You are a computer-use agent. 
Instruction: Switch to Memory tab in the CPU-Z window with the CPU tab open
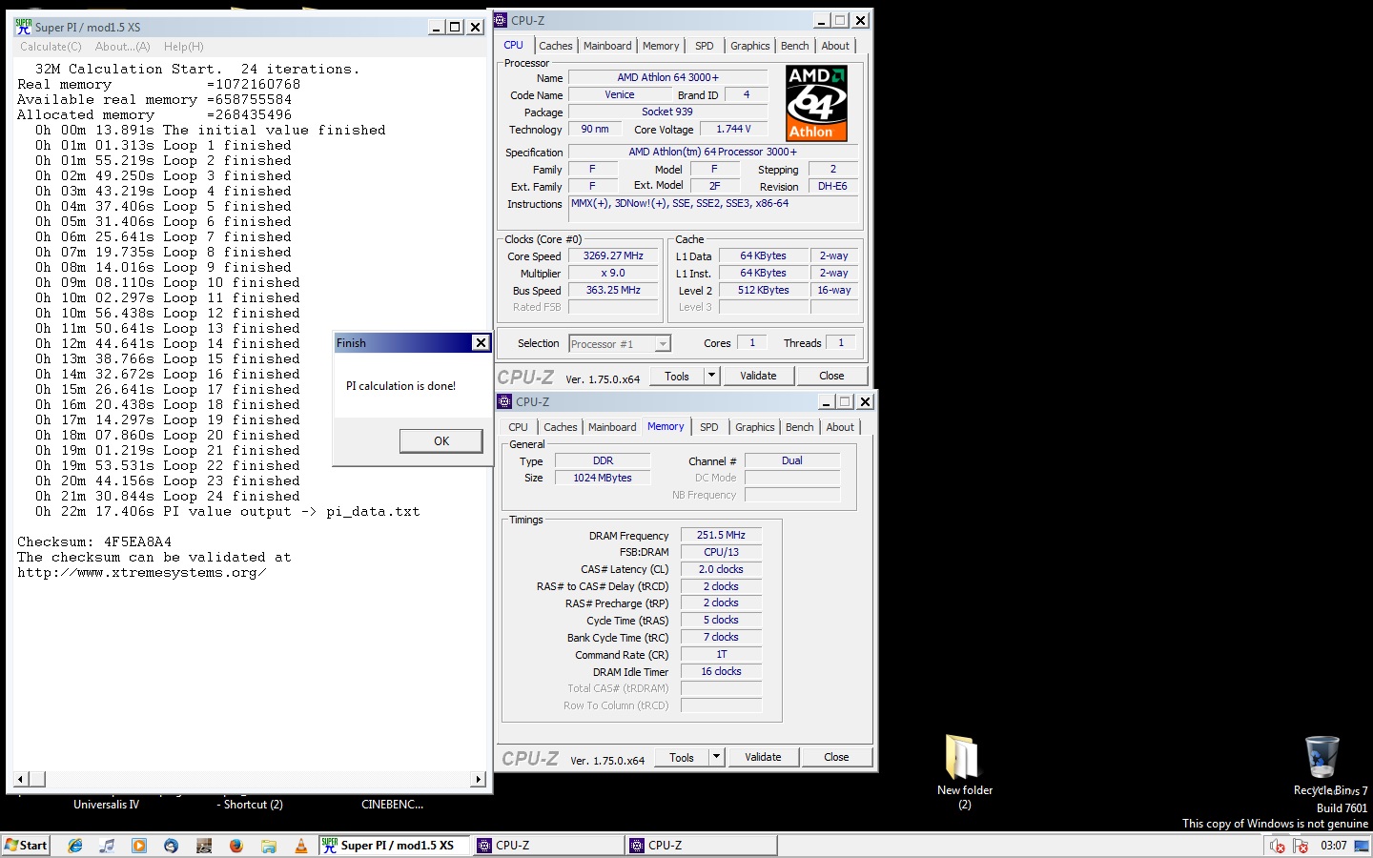pos(661,46)
